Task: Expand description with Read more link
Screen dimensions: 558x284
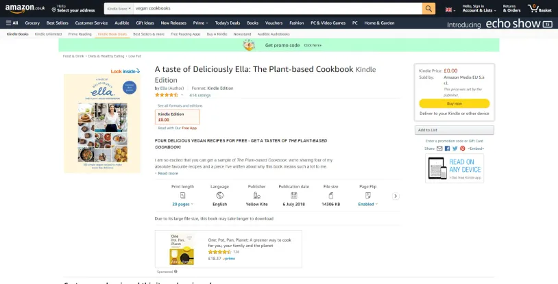Action: [x=168, y=173]
